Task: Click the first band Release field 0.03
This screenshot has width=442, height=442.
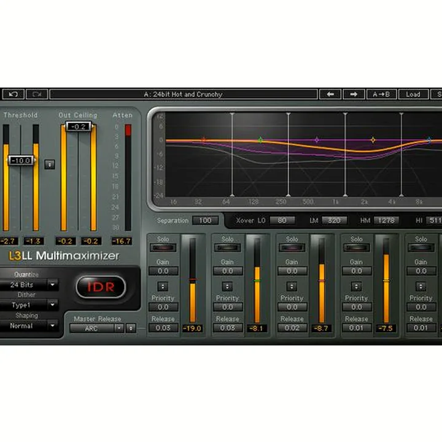Action: [x=163, y=328]
